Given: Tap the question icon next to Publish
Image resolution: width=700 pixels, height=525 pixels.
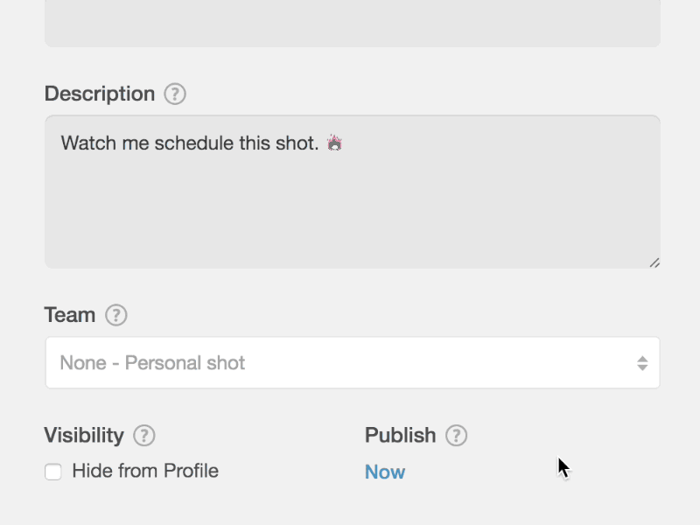Looking at the screenshot, I should 456,435.
